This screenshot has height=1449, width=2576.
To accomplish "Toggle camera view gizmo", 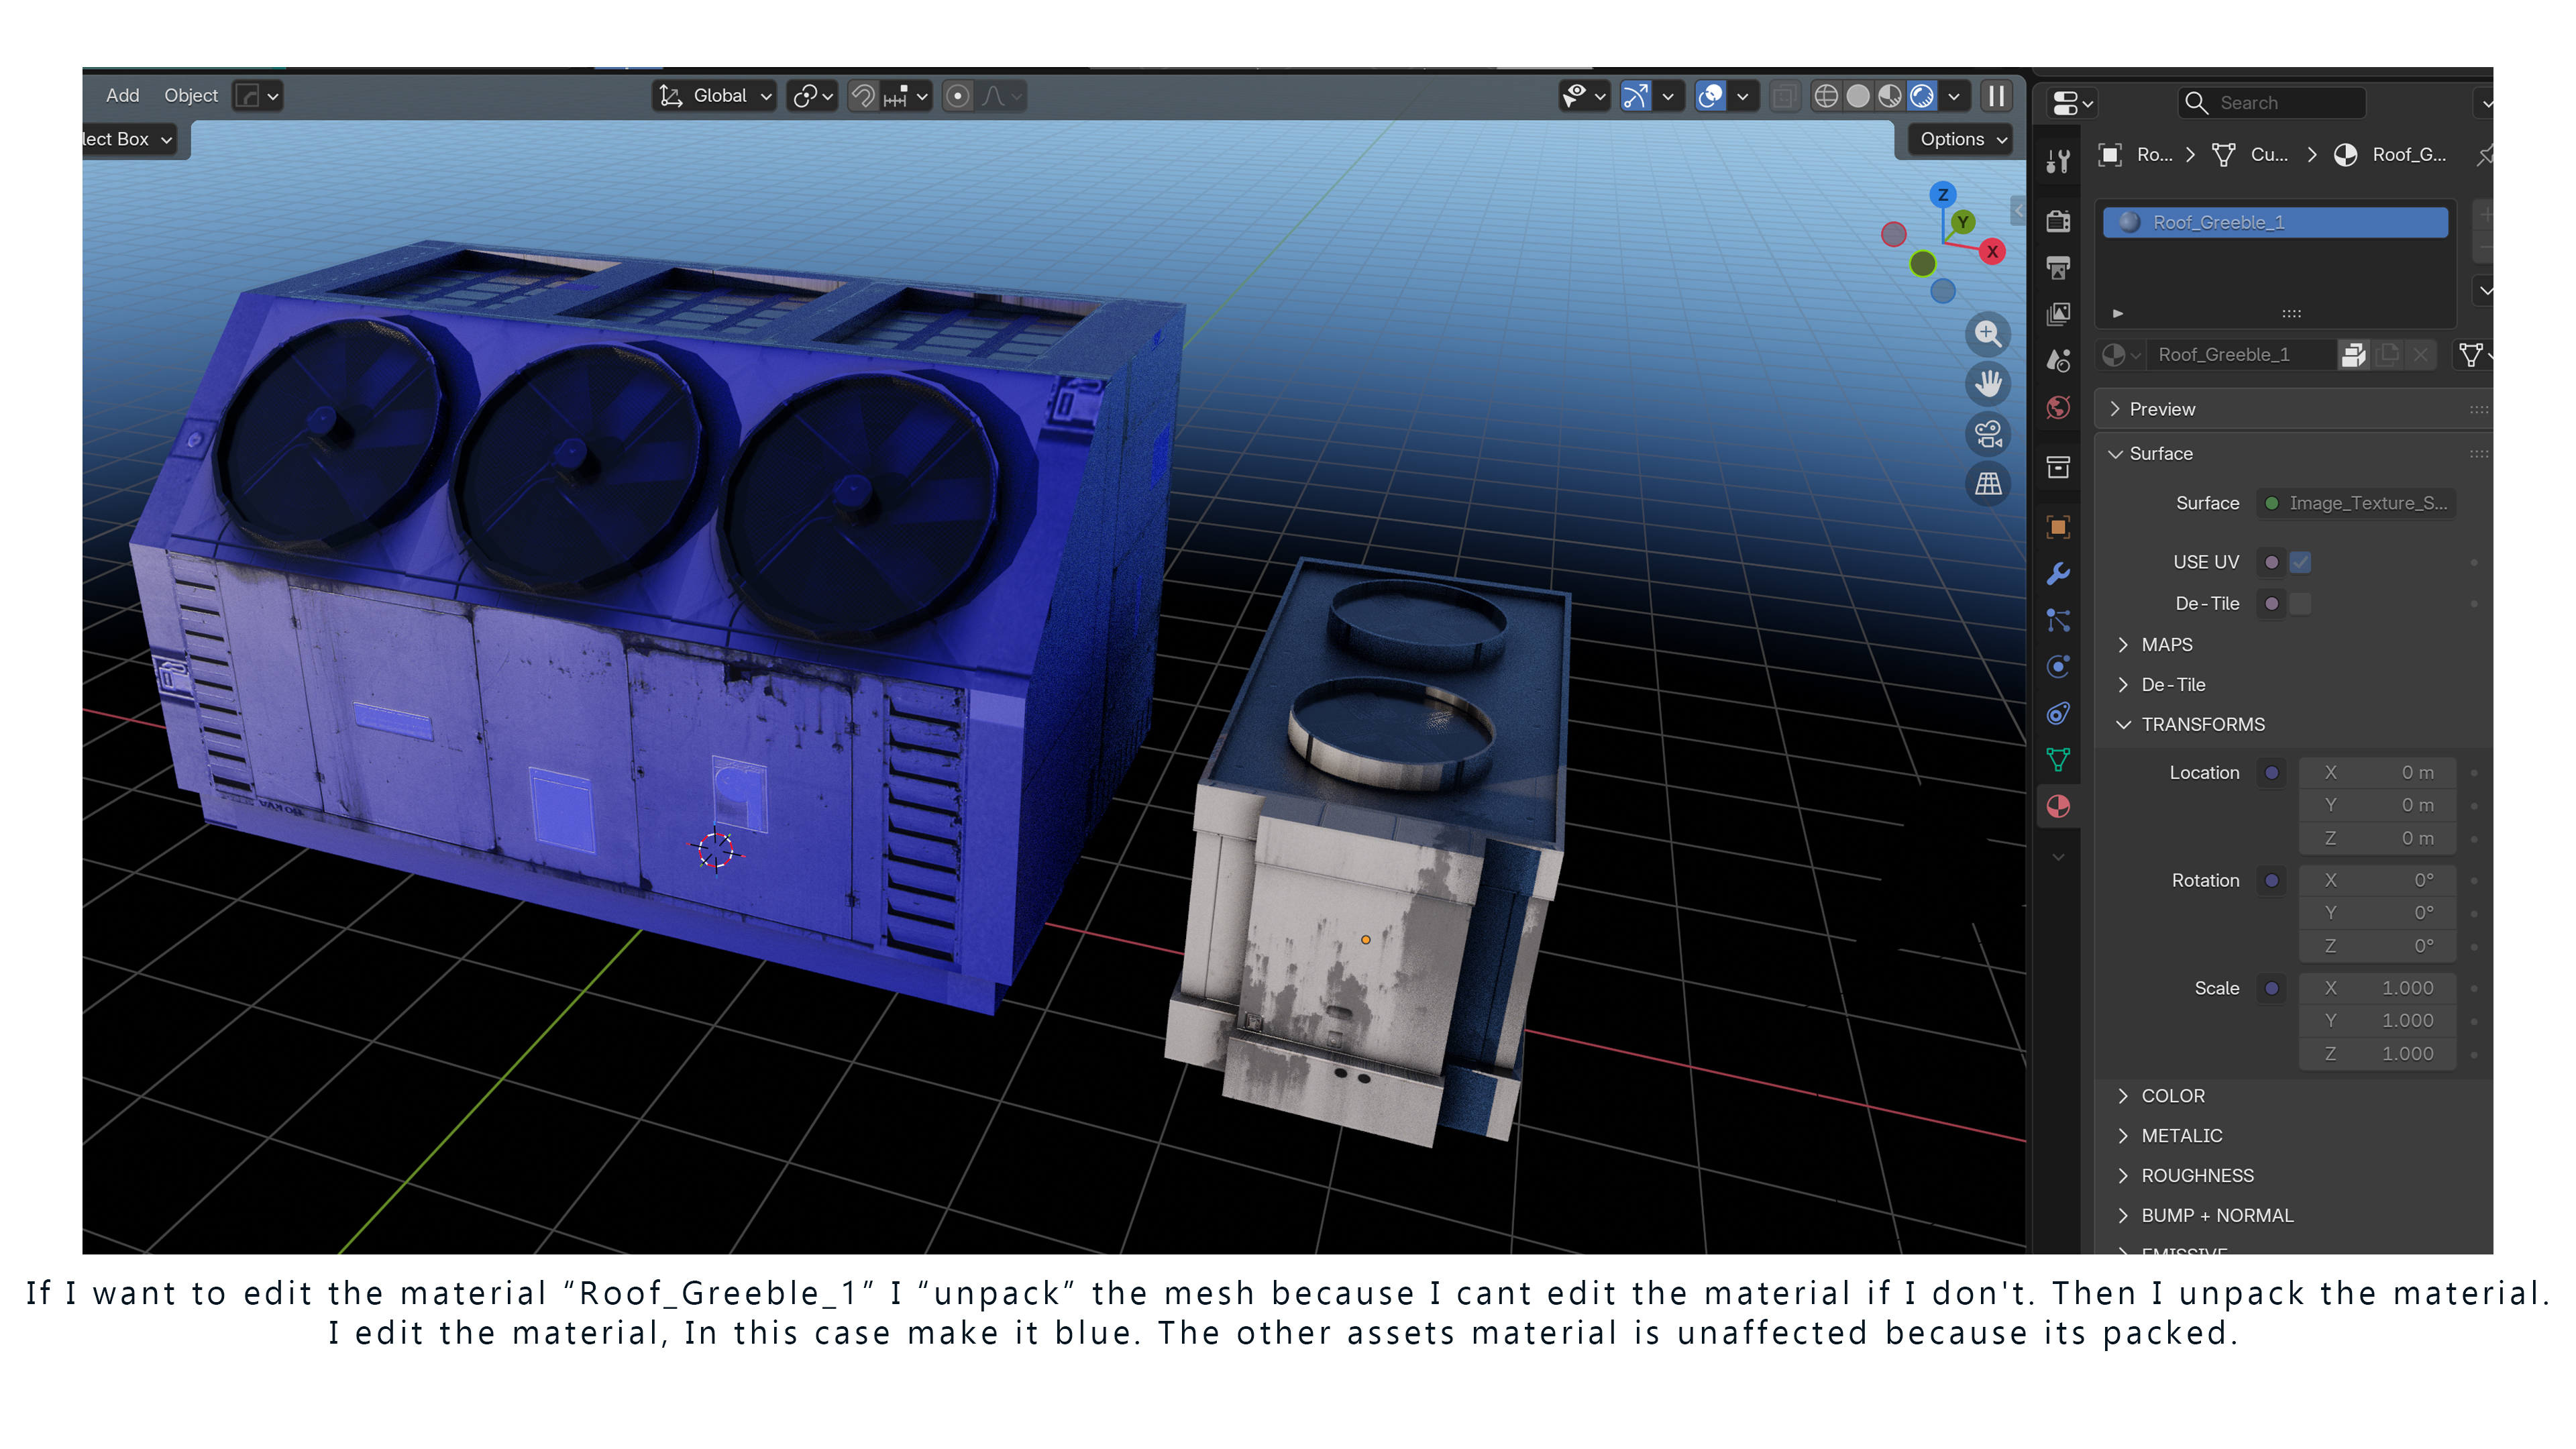I will pos(1988,434).
